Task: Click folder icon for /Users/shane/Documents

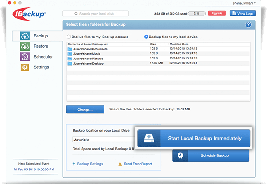Action: 70,49
